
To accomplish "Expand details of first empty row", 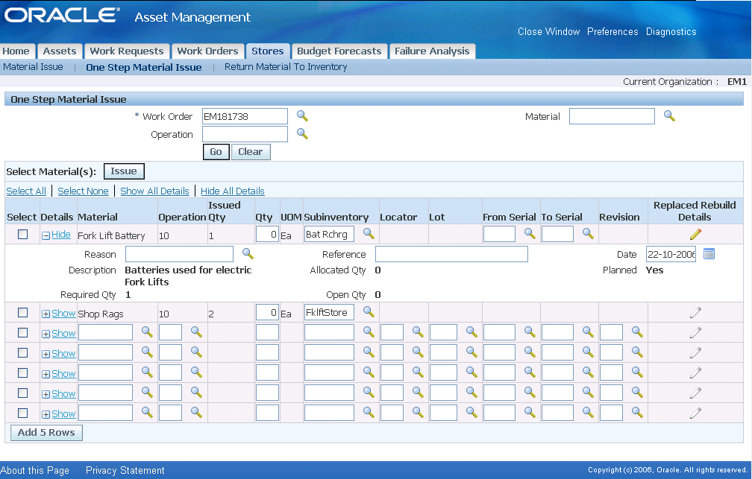I will (x=59, y=334).
